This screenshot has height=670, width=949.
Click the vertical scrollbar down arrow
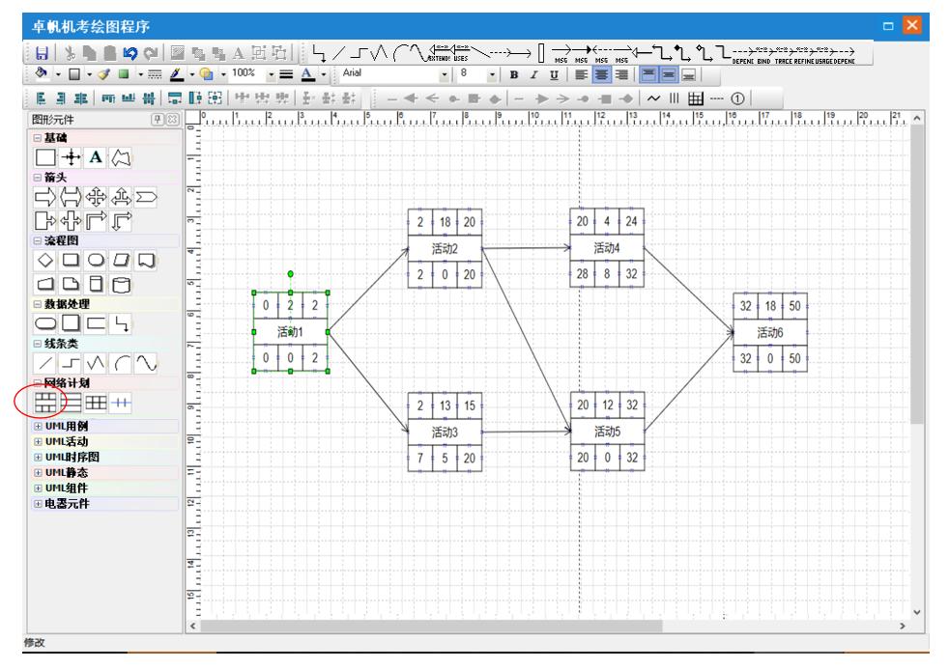pos(917,612)
